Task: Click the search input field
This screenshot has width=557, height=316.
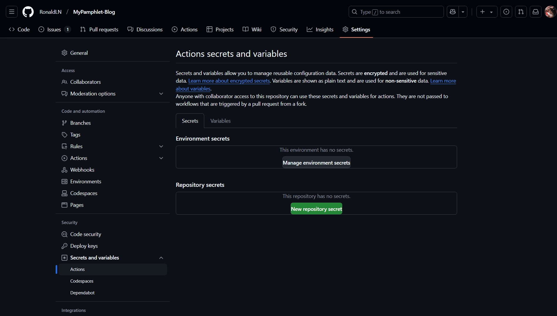Action: click(x=396, y=12)
